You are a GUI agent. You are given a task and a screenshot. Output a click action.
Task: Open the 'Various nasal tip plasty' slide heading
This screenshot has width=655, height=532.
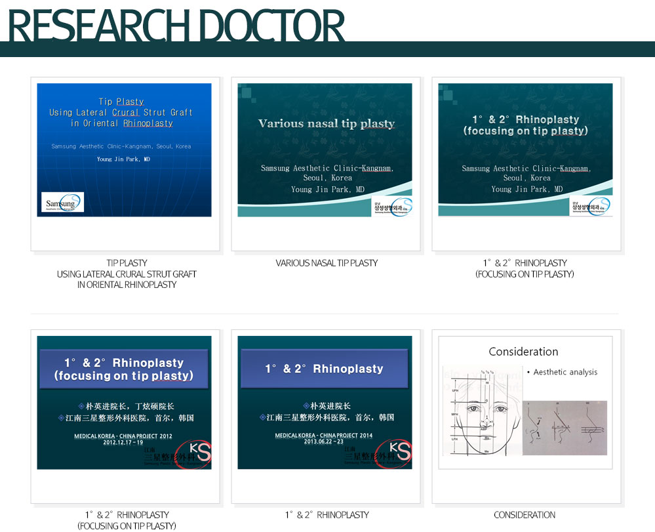click(x=326, y=123)
